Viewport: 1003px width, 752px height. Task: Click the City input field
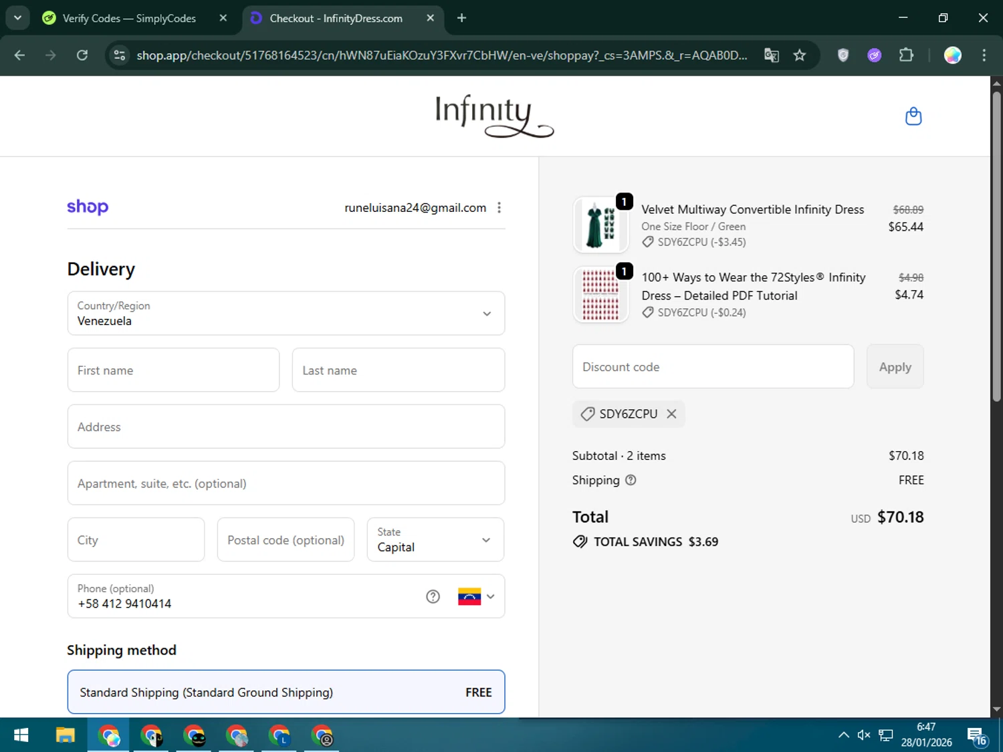pos(136,539)
